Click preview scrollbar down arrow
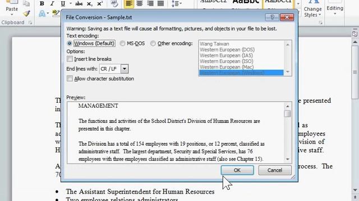Viewport: 359px width, 201px height. [x=288, y=159]
